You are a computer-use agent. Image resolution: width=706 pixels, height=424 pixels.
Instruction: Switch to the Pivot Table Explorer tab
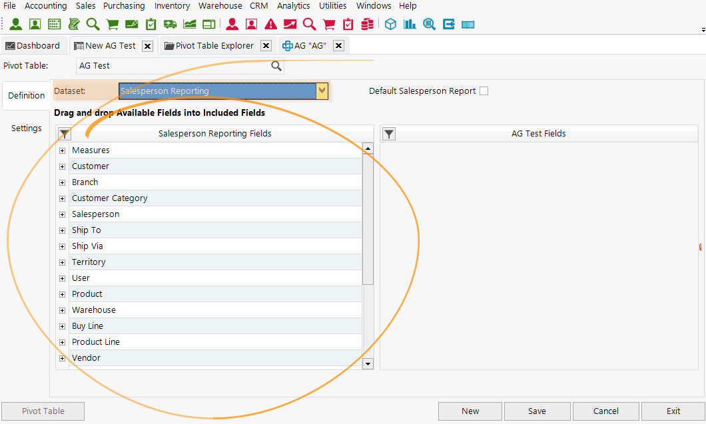[x=216, y=45]
